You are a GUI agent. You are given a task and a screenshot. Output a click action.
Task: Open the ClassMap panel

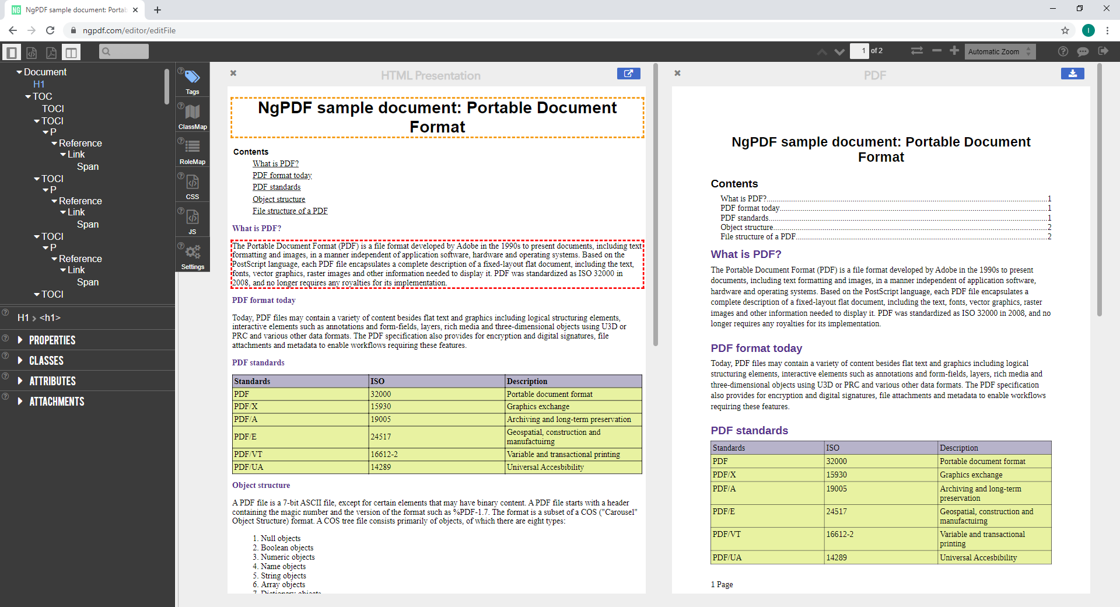click(x=192, y=115)
